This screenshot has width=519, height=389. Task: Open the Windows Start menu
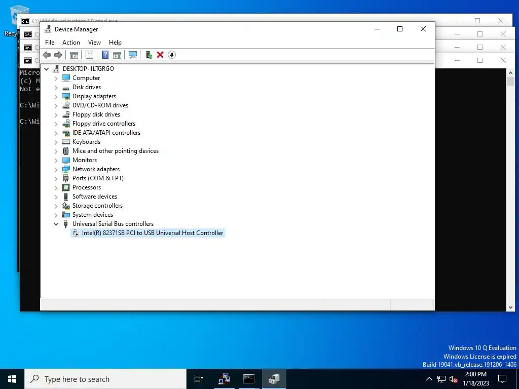pos(12,379)
